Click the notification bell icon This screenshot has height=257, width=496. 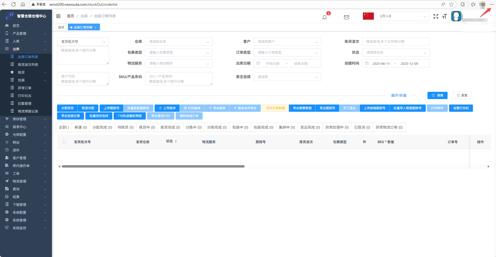tap(325, 17)
